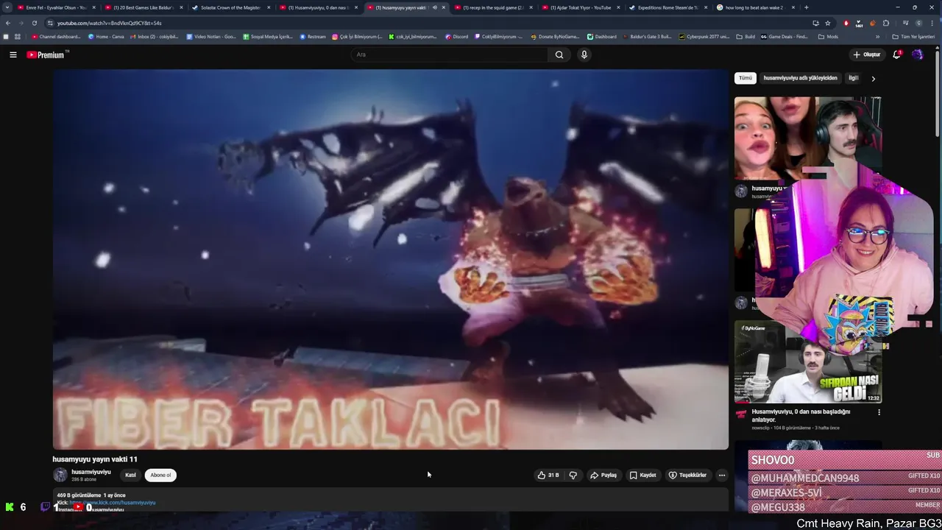Open Tüm Yer İşaretleri folder
Viewport: 942px width, 530px height.
(x=913, y=36)
